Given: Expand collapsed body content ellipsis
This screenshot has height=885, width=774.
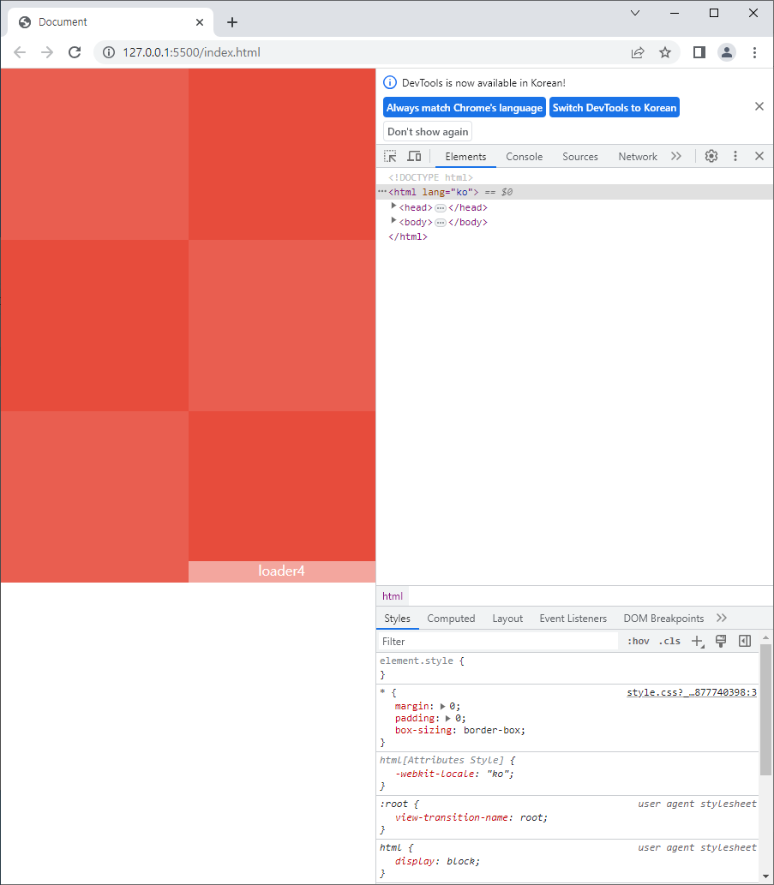Looking at the screenshot, I should coord(441,223).
